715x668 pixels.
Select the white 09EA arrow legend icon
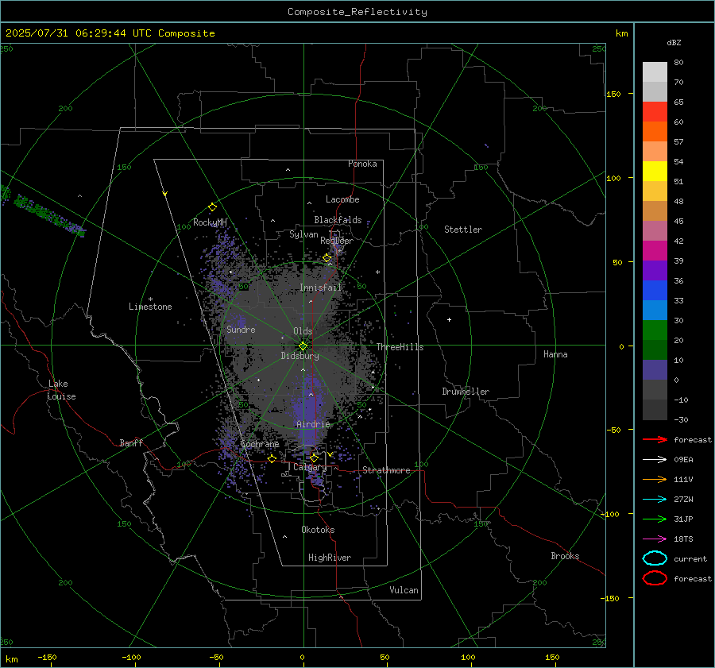point(655,460)
